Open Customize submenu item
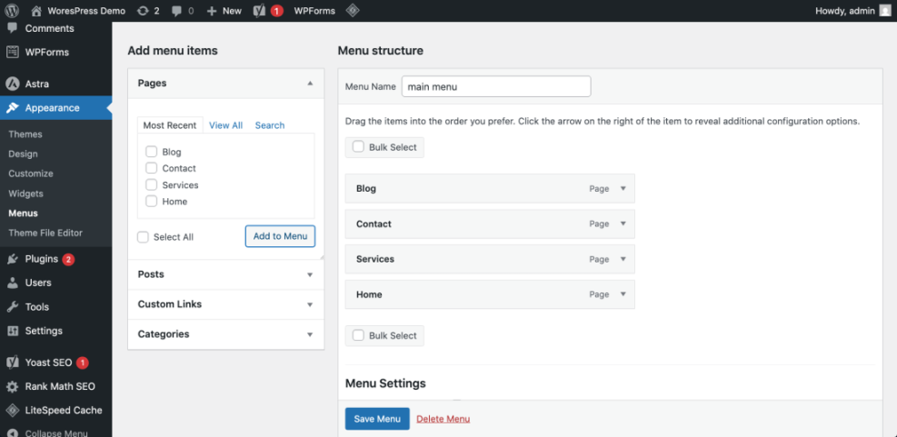Viewport: 897px width, 437px height. tap(31, 174)
